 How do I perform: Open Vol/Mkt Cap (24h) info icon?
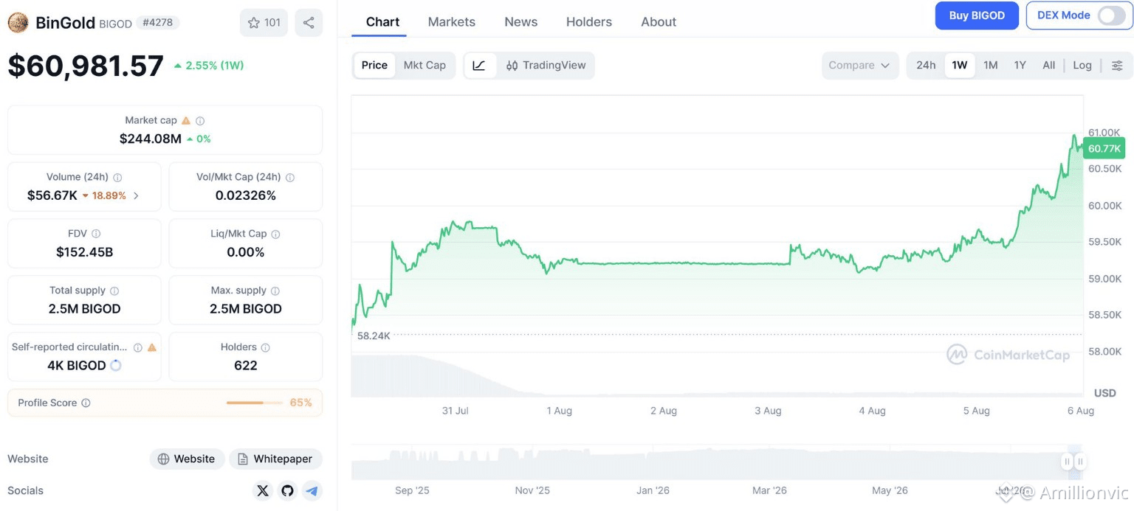[290, 177]
